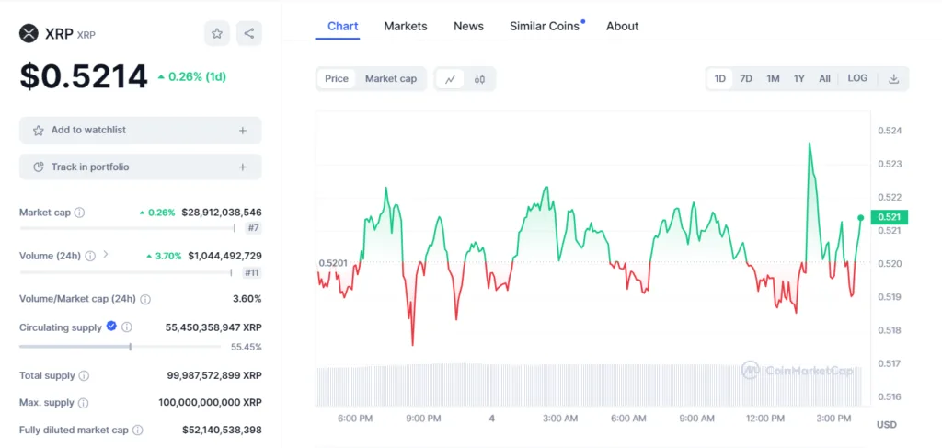Select the 1M time range
Image resolution: width=942 pixels, height=448 pixels.
773,79
